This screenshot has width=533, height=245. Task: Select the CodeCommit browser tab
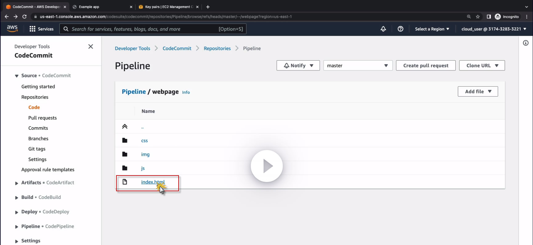coord(36,7)
